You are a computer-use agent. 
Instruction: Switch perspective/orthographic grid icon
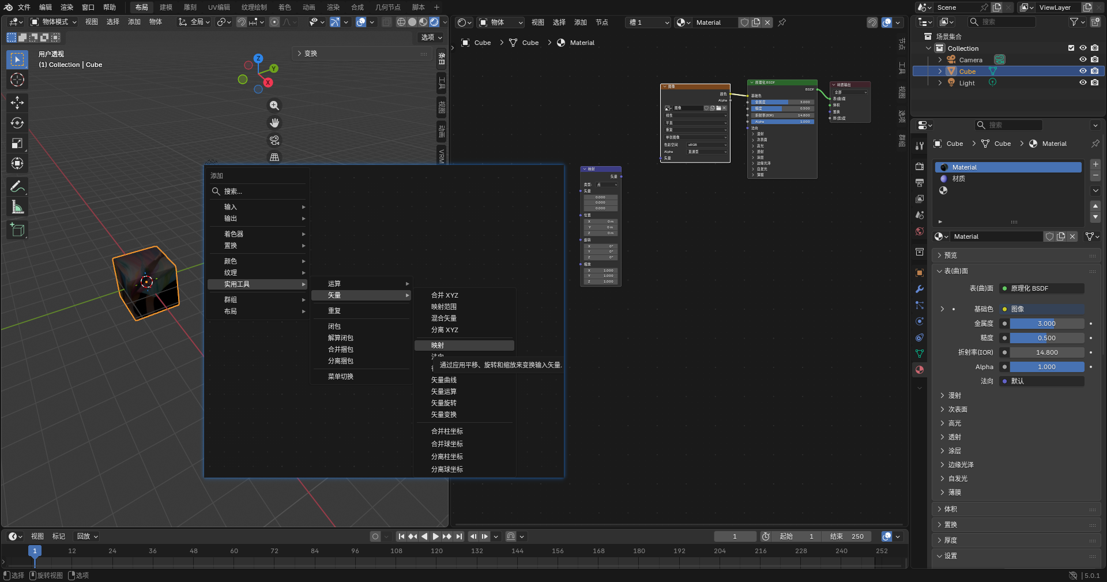coord(274,157)
